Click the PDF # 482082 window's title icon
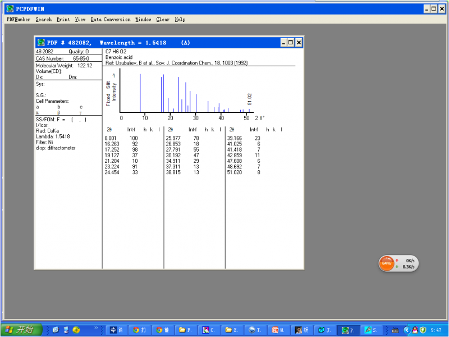The height and width of the screenshot is (337, 449). click(41, 43)
